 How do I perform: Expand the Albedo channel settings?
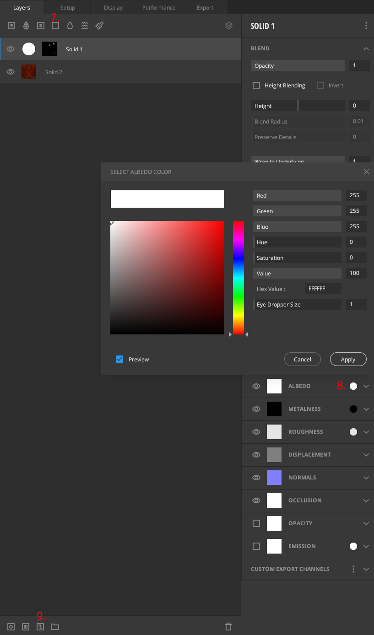[x=366, y=386]
